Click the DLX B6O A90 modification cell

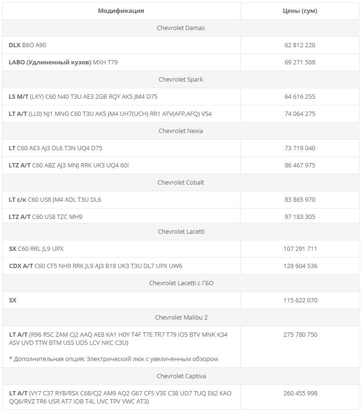click(28, 45)
